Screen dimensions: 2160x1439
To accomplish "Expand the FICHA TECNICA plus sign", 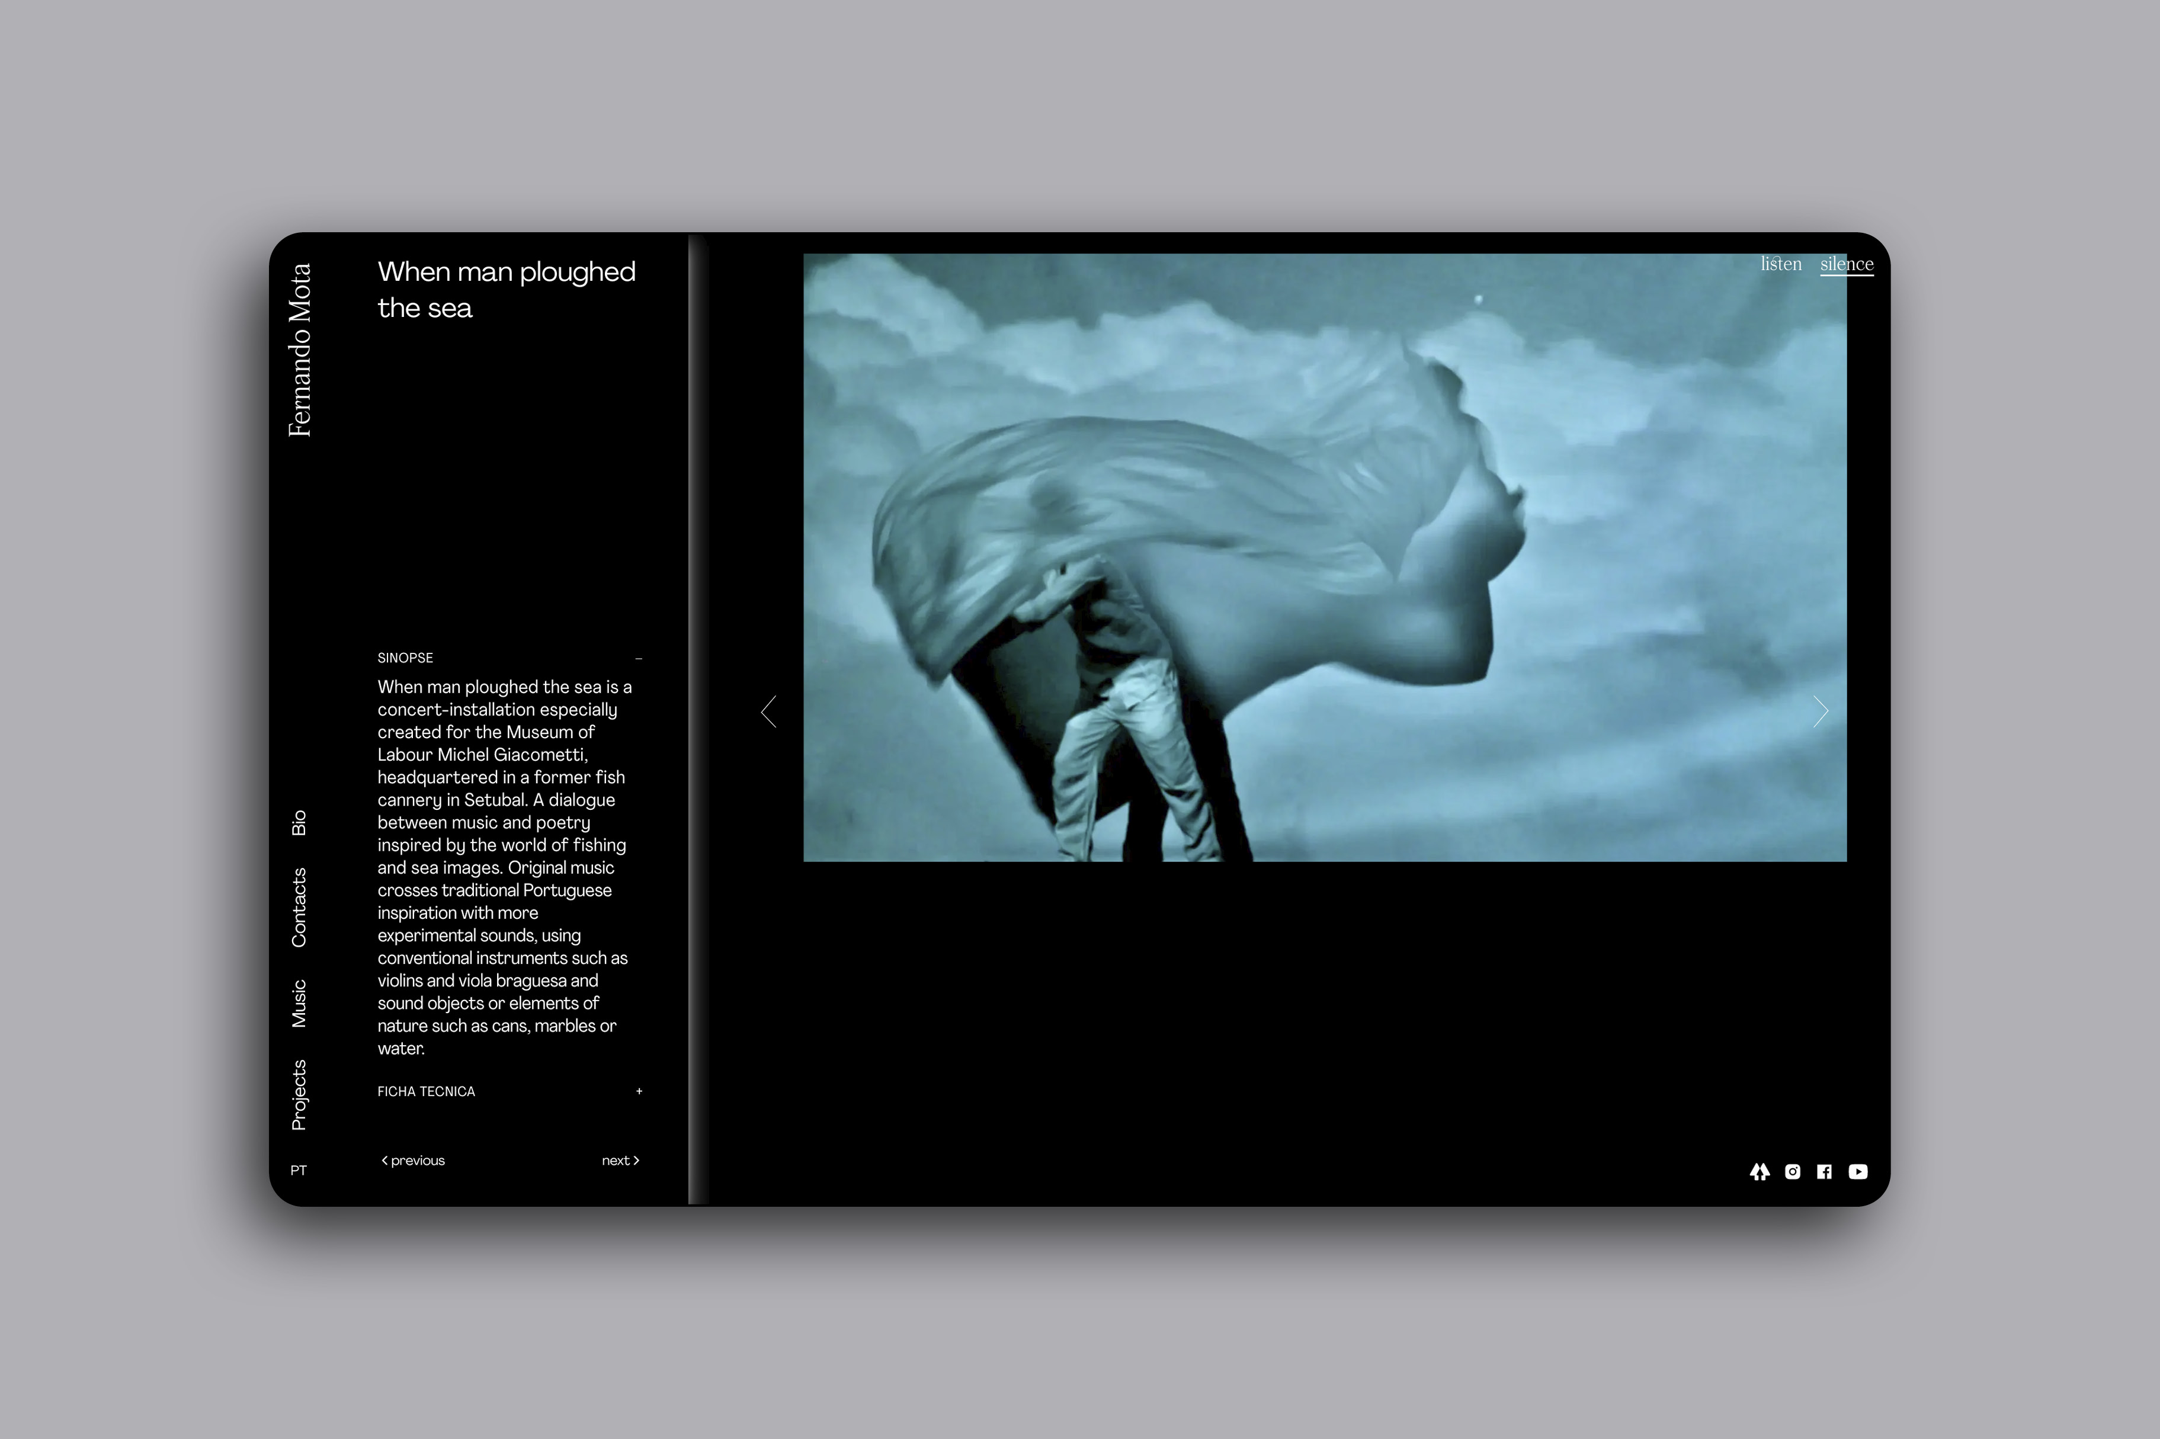I will click(x=639, y=1091).
